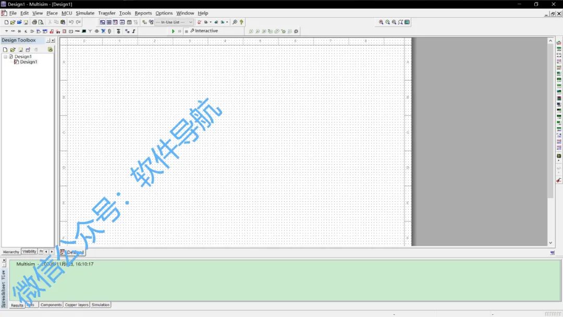Open the back annotation dropdown arrow
Viewport: 563px width, 317px height.
[x=227, y=22]
